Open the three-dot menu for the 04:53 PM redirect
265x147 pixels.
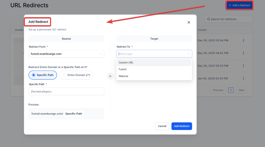click(243, 66)
